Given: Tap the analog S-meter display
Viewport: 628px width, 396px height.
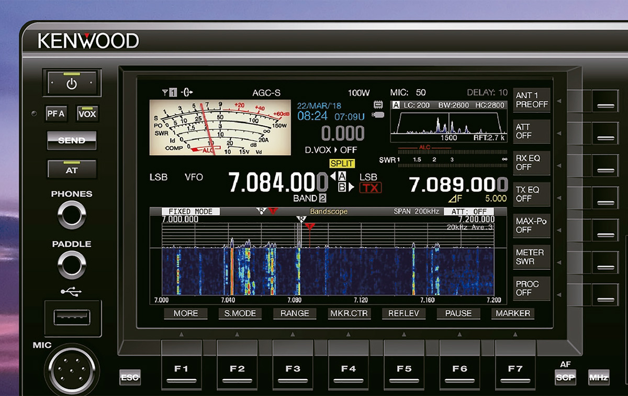Looking at the screenshot, I should [x=219, y=127].
